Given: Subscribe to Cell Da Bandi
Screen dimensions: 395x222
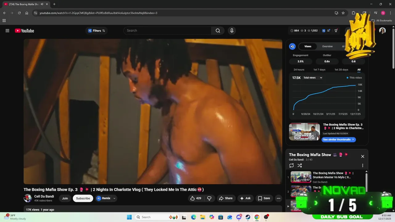Looking at the screenshot, I should pos(83,198).
